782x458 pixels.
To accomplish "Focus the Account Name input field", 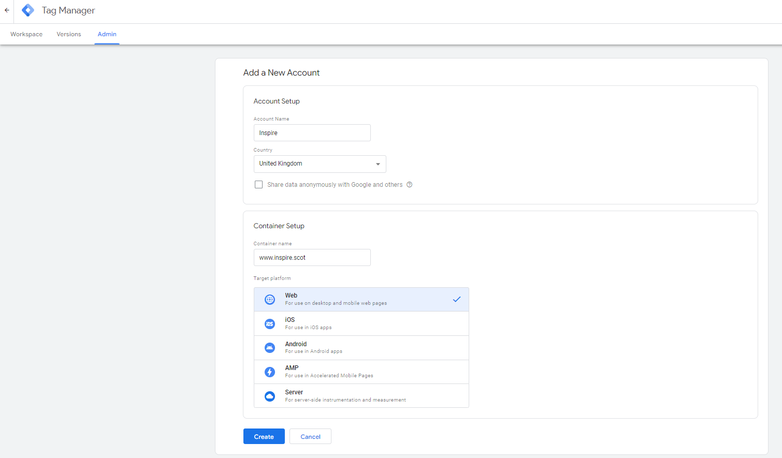I will point(312,133).
